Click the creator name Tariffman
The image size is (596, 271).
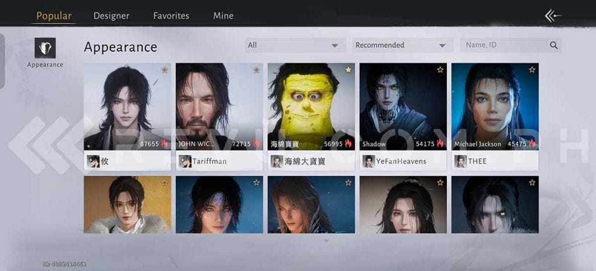pyautogui.click(x=210, y=161)
